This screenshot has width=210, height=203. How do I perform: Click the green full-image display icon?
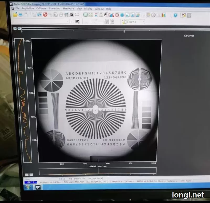85,15
